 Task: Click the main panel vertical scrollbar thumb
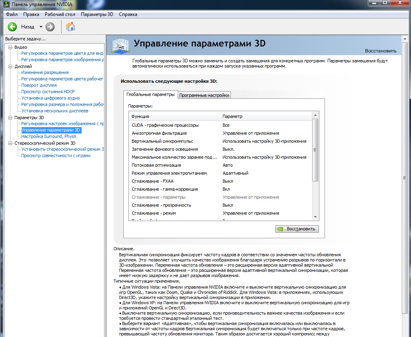(405, 178)
